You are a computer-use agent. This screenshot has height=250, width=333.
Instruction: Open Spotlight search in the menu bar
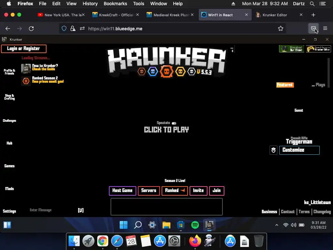click(x=312, y=4)
